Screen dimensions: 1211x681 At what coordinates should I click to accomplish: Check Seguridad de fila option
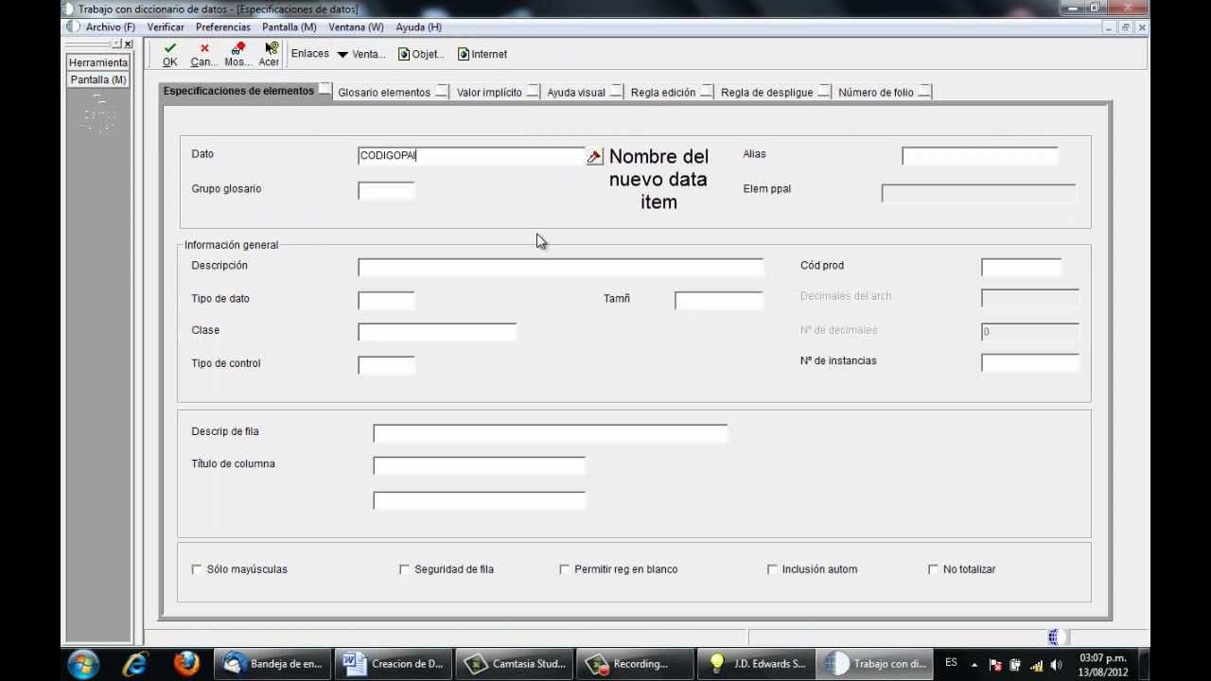coord(404,569)
